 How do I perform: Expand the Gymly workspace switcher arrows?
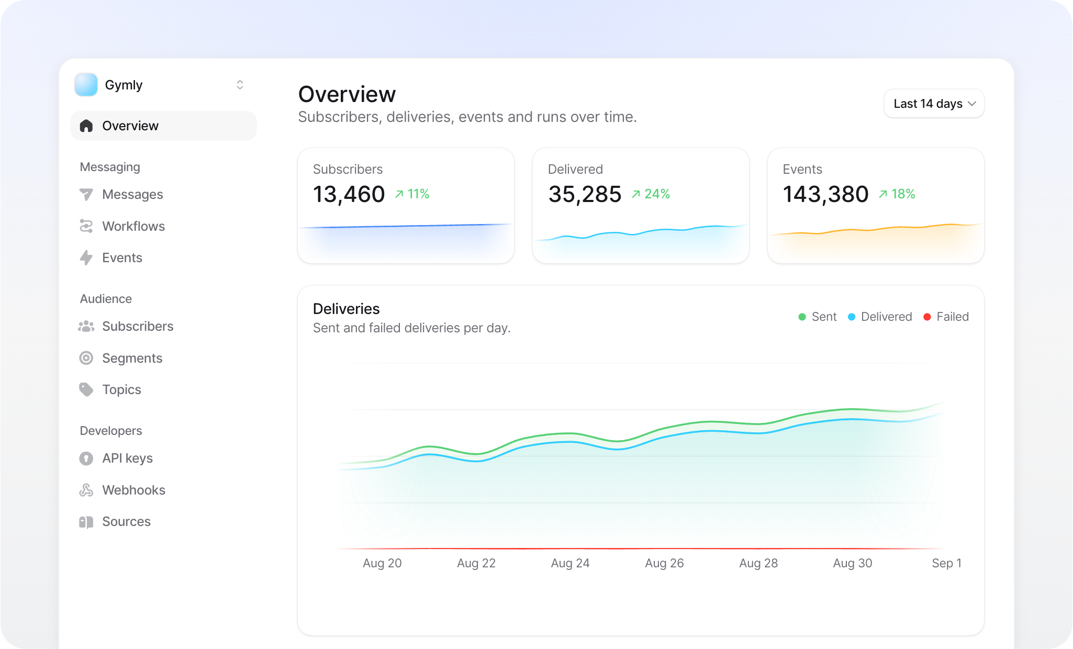tap(240, 85)
